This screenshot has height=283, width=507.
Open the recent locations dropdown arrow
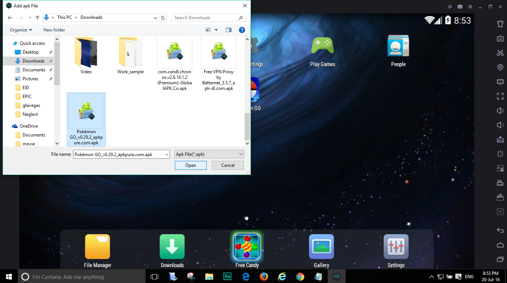pos(29,18)
